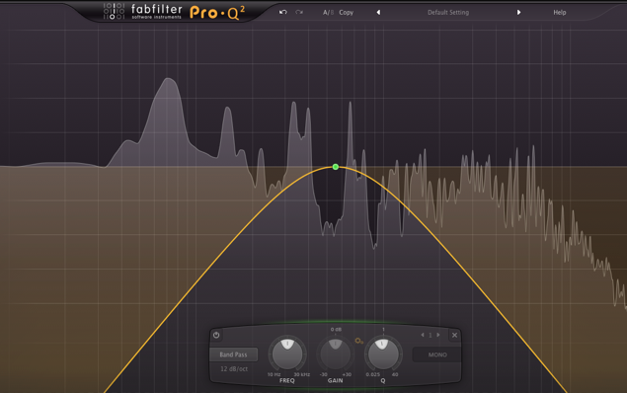Click the undo arrow icon

click(x=283, y=12)
